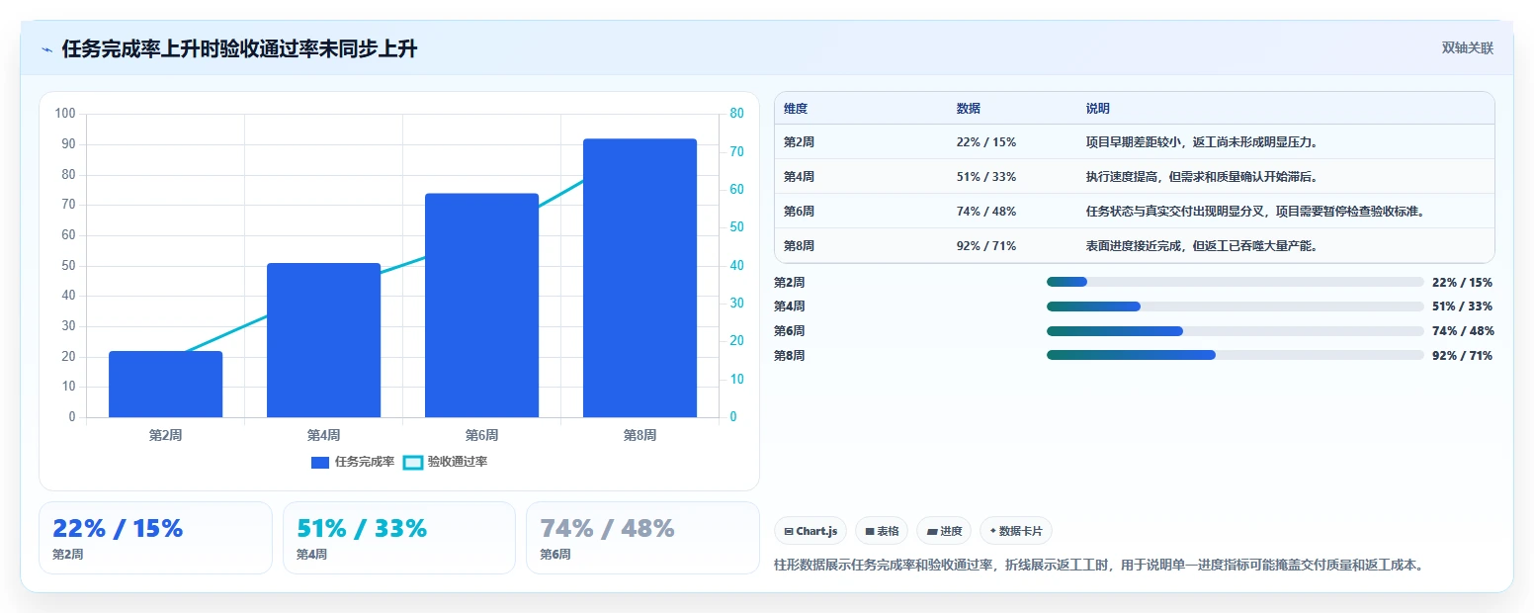Click the left axis value 100

[65, 114]
